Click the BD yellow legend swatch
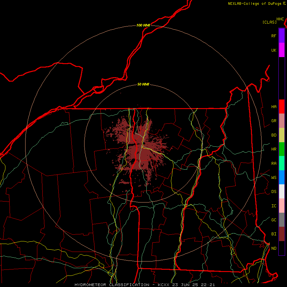Image resolution: width=287 pixels, height=287 pixels. pyautogui.click(x=282, y=135)
